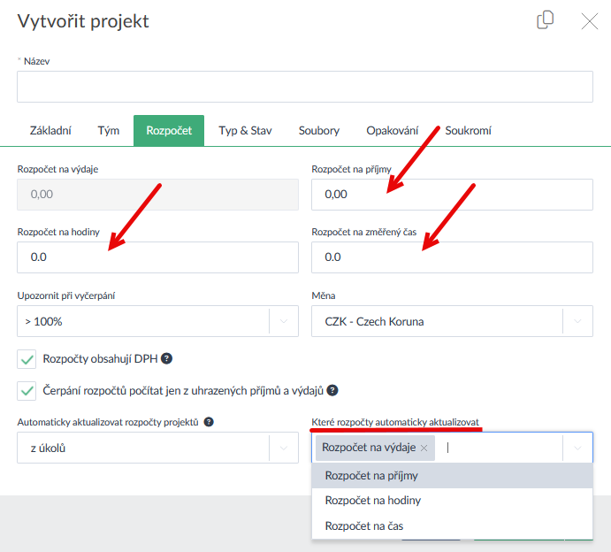
Task: Expand the Automaticky aktualizovat rozpočty dropdown
Action: click(283, 448)
